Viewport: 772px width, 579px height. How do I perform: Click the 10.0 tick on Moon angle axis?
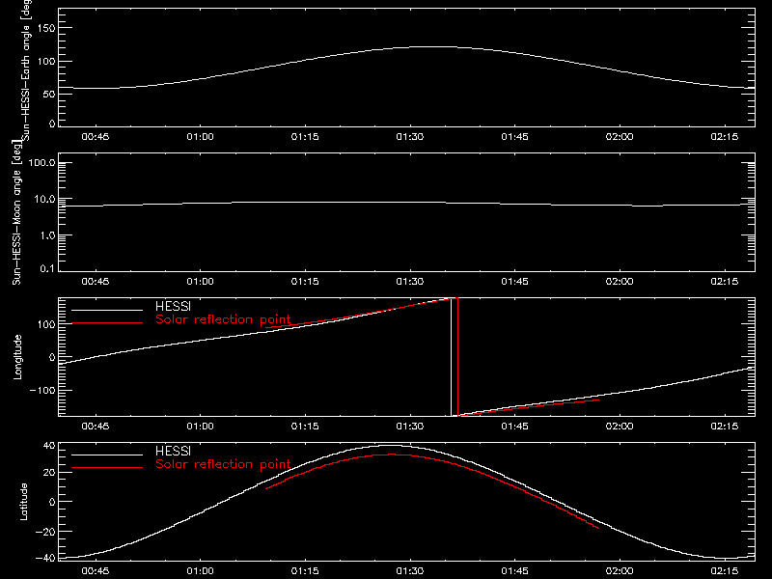click(x=44, y=200)
